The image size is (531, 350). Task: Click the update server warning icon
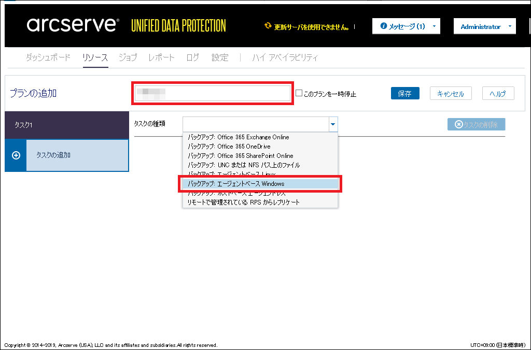pyautogui.click(x=268, y=26)
